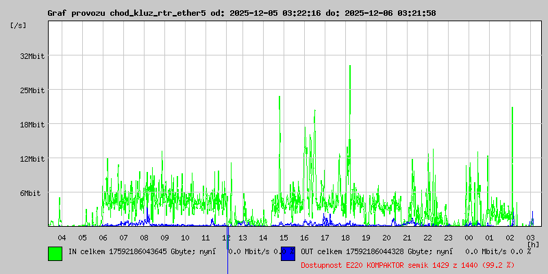Select hour 04 on the time axis
Viewport: 548px width, 274px height.
pyautogui.click(x=62, y=237)
